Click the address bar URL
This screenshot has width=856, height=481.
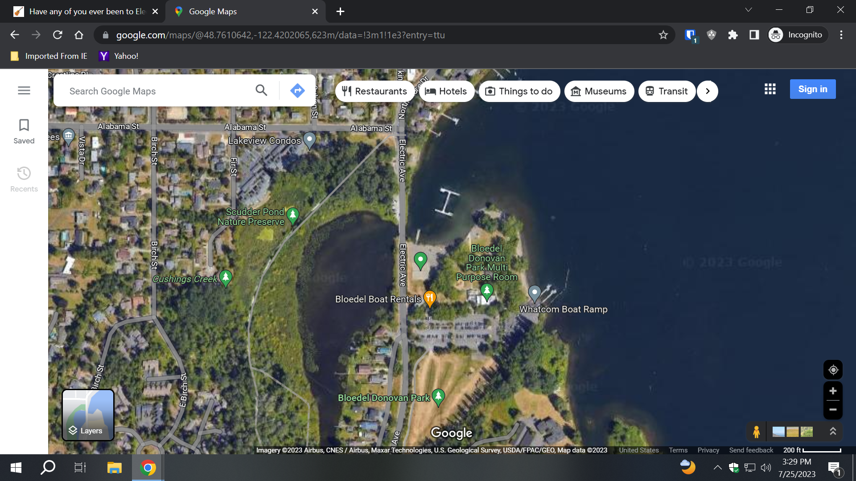(x=280, y=35)
